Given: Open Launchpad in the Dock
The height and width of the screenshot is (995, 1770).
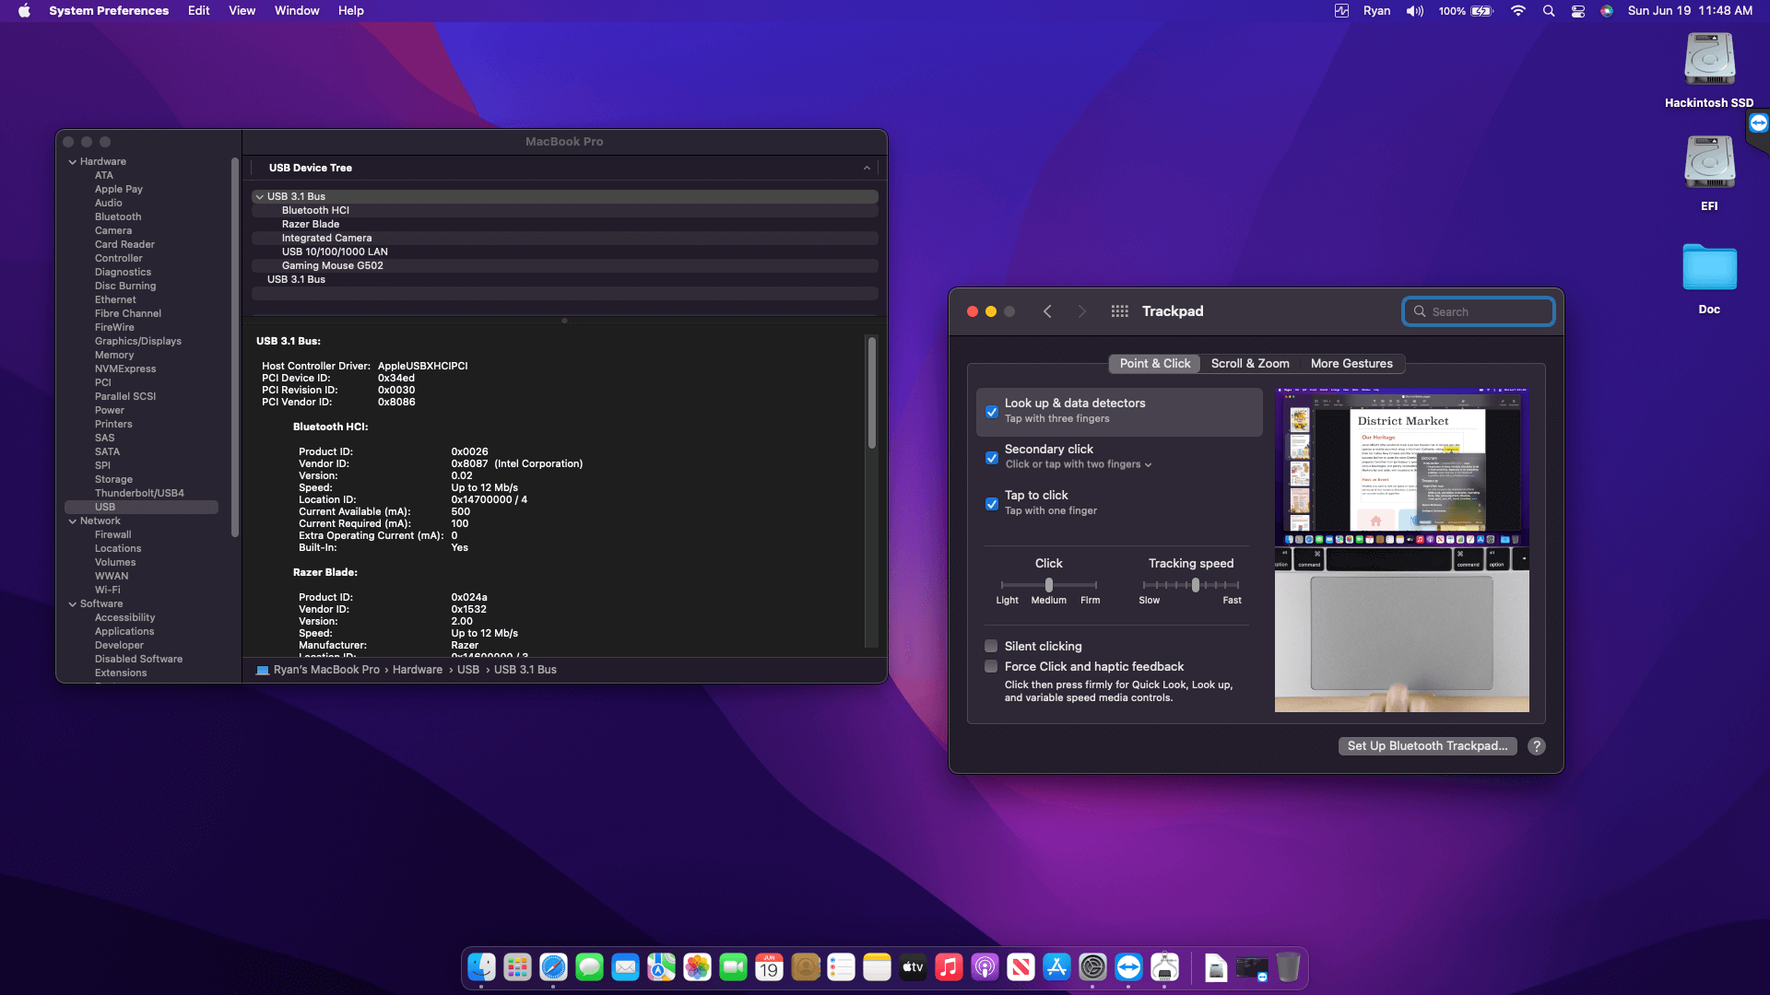Looking at the screenshot, I should pyautogui.click(x=517, y=966).
